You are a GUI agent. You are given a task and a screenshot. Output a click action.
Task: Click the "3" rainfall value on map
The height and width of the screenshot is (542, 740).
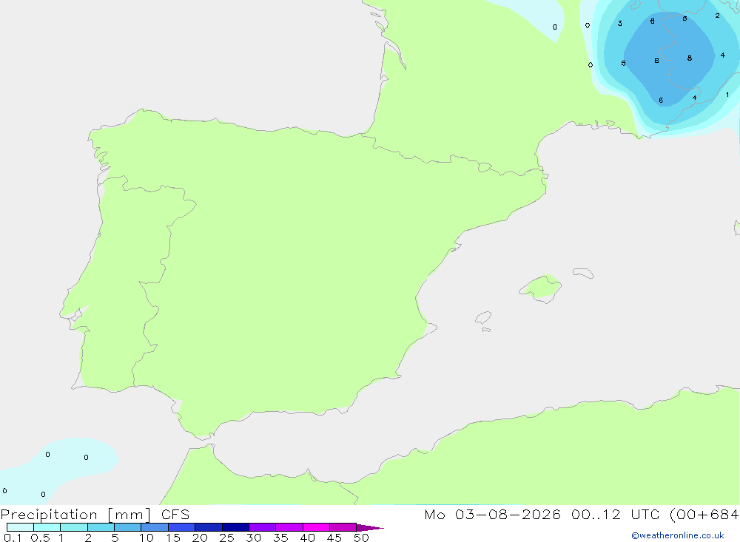[619, 23]
